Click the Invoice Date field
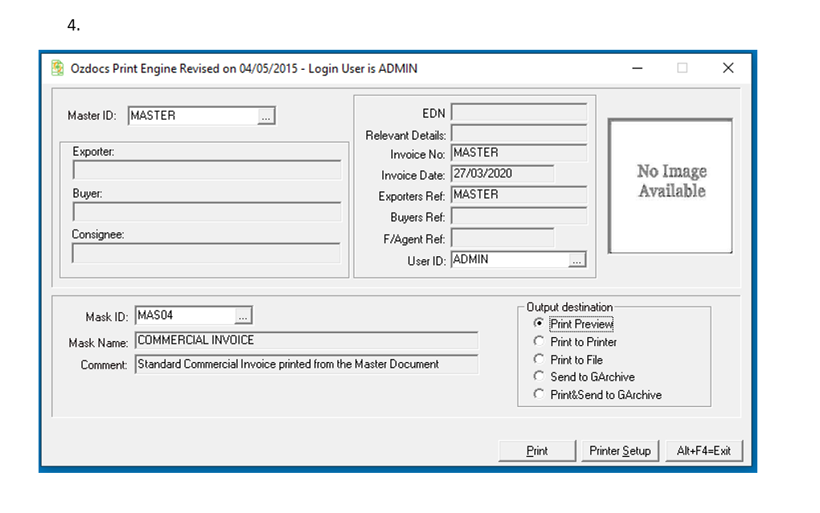820x513 pixels. pos(502,173)
